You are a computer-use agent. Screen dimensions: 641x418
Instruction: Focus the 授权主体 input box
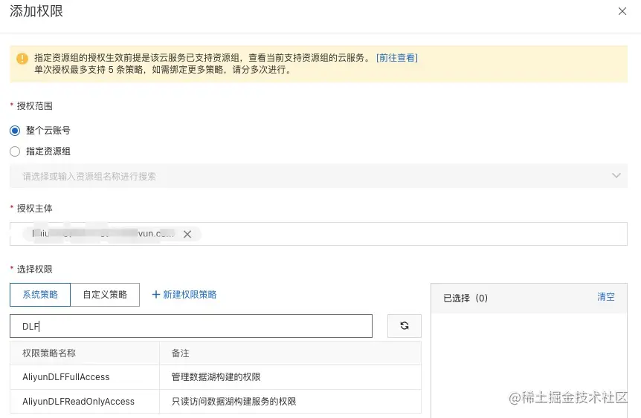pos(318,234)
